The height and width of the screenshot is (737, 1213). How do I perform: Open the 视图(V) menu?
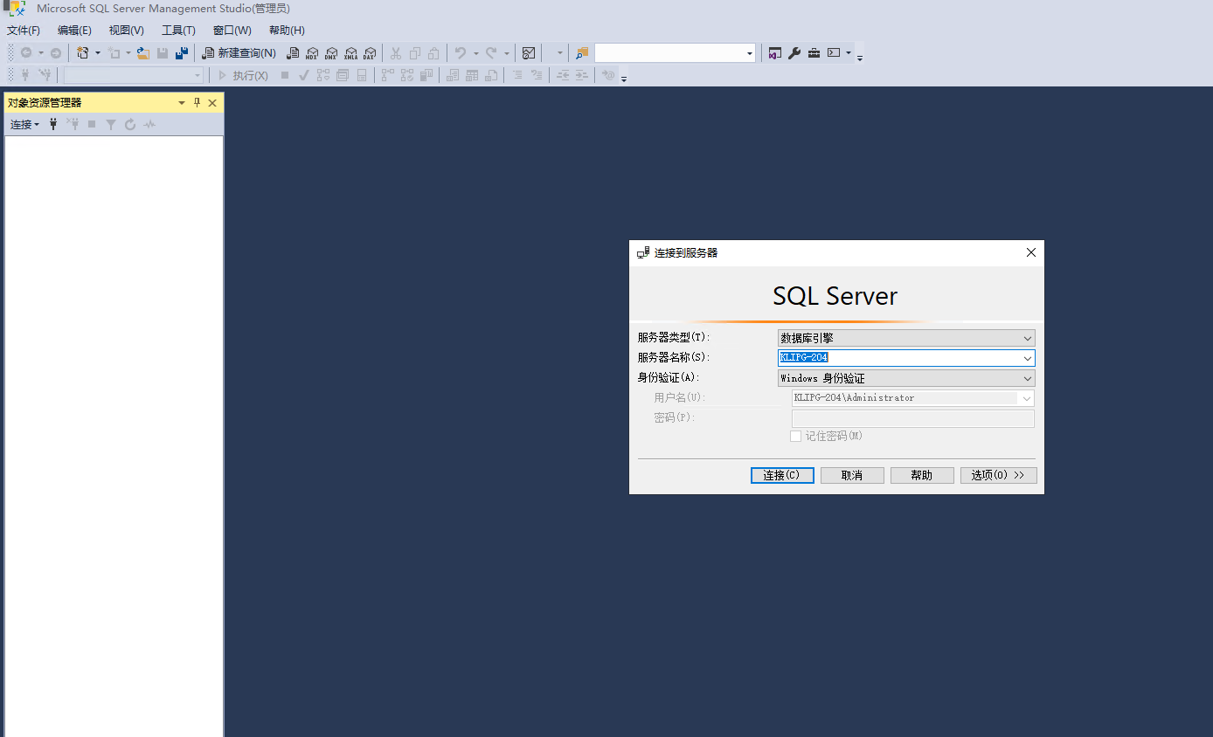[126, 31]
